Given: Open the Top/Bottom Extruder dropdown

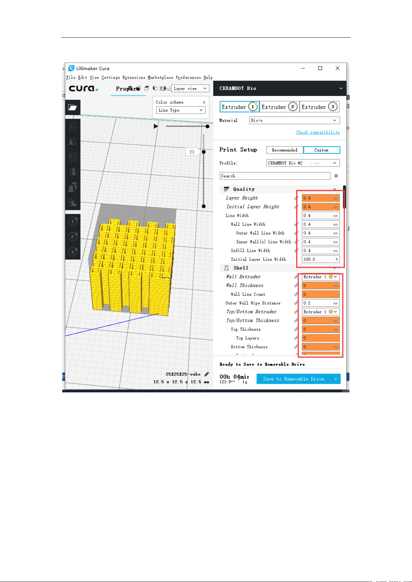Looking at the screenshot, I should pos(321,312).
